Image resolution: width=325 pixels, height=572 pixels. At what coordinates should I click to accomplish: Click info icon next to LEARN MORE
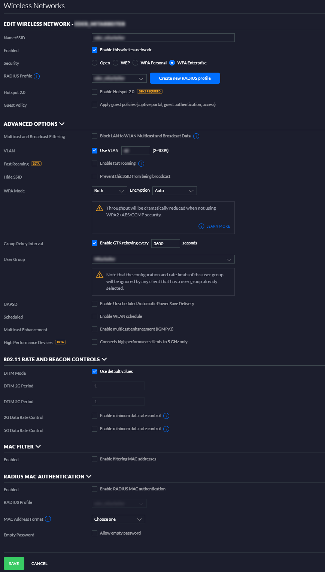tap(201, 226)
